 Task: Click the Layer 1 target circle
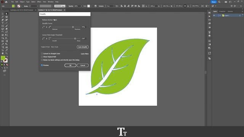click(240, 16)
